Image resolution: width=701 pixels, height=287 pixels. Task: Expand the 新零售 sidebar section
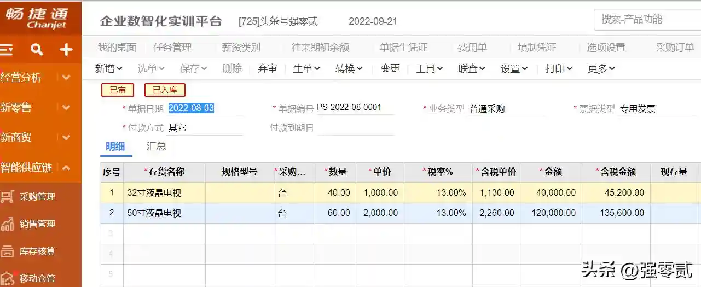point(66,108)
